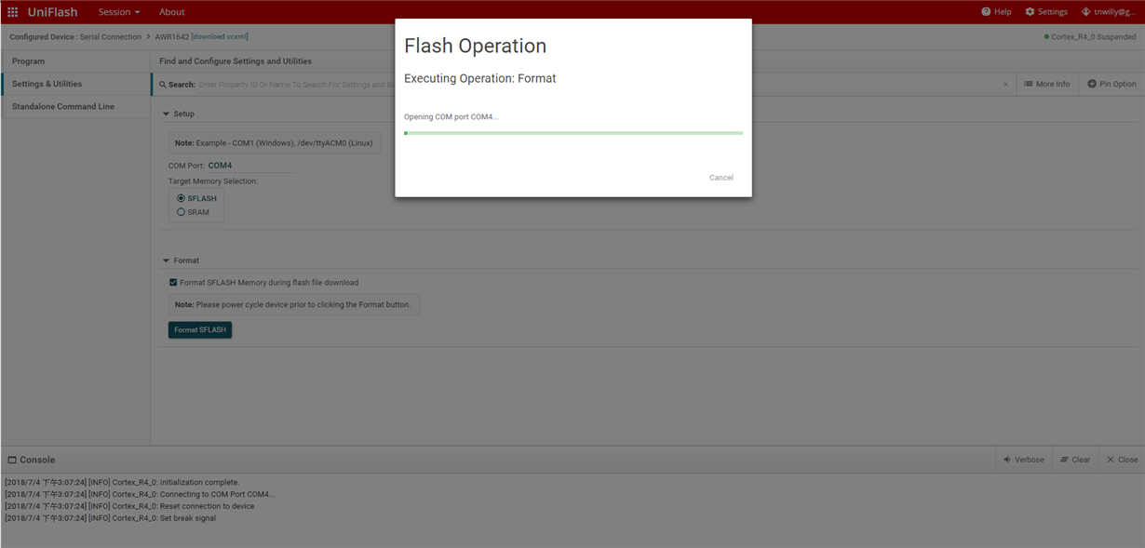1145x548 pixels.
Task: Click the Format SFLASH button
Action: [200, 329]
